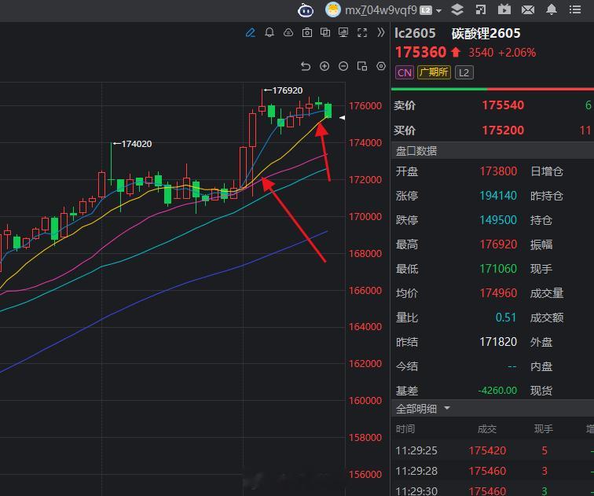Click the 跌停 value 149500
This screenshot has height=496, width=594.
coord(498,220)
